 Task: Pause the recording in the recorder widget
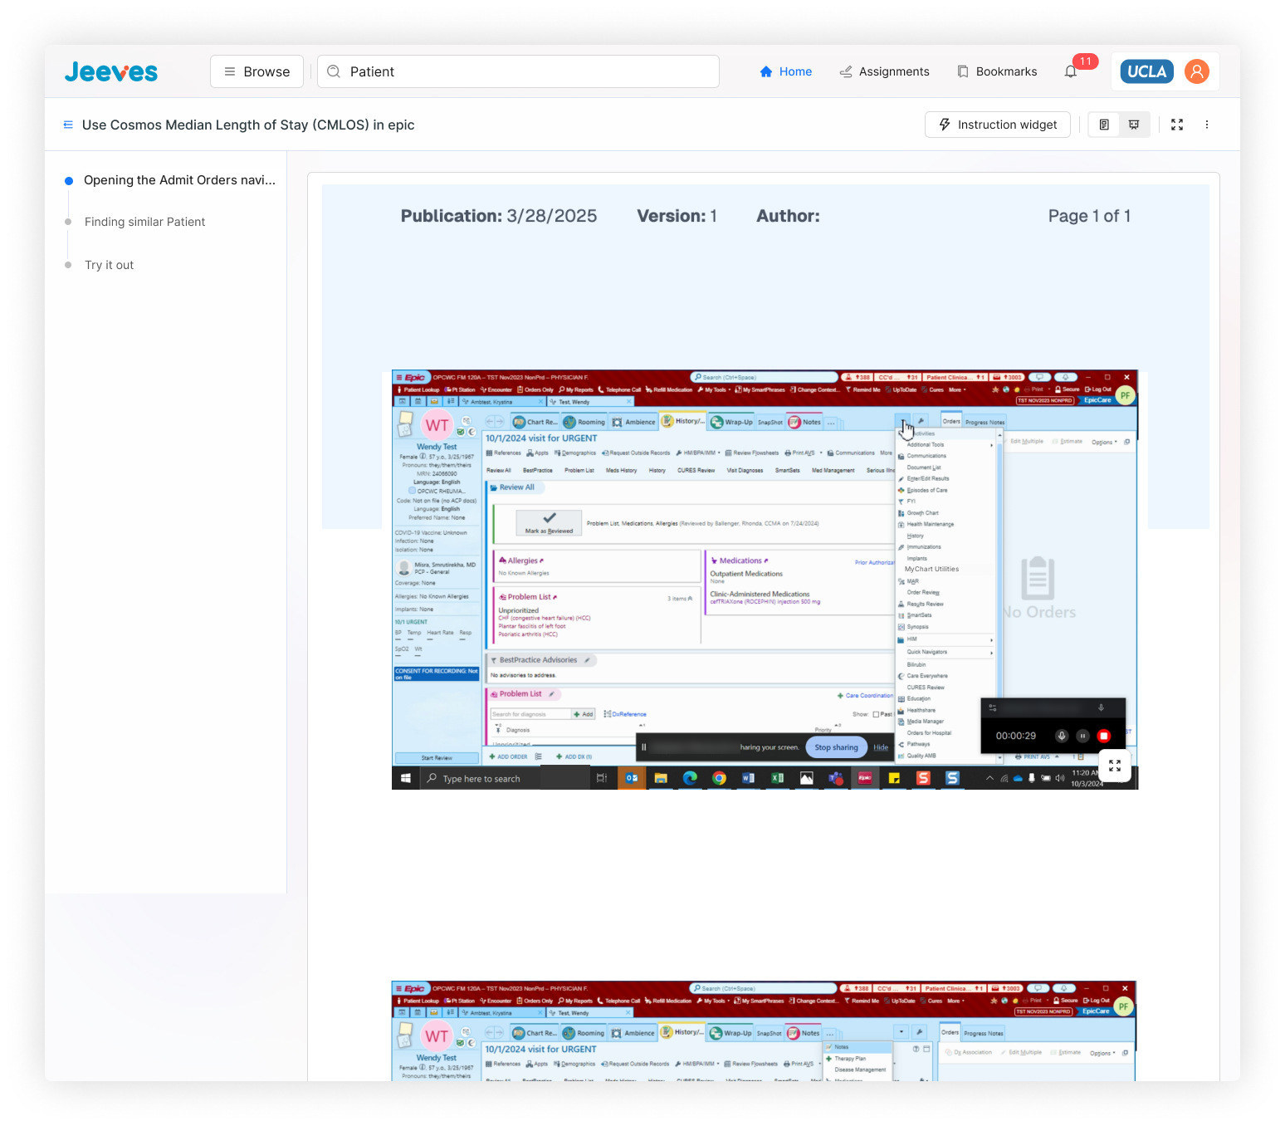click(1082, 736)
